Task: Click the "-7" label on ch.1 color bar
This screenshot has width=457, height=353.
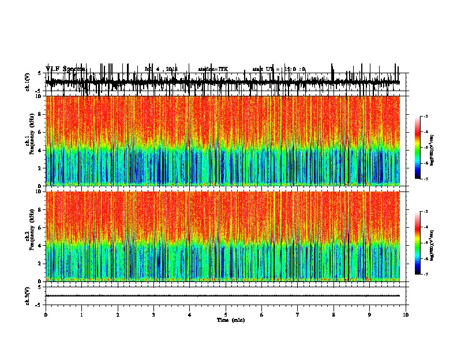Action: pyautogui.click(x=425, y=179)
